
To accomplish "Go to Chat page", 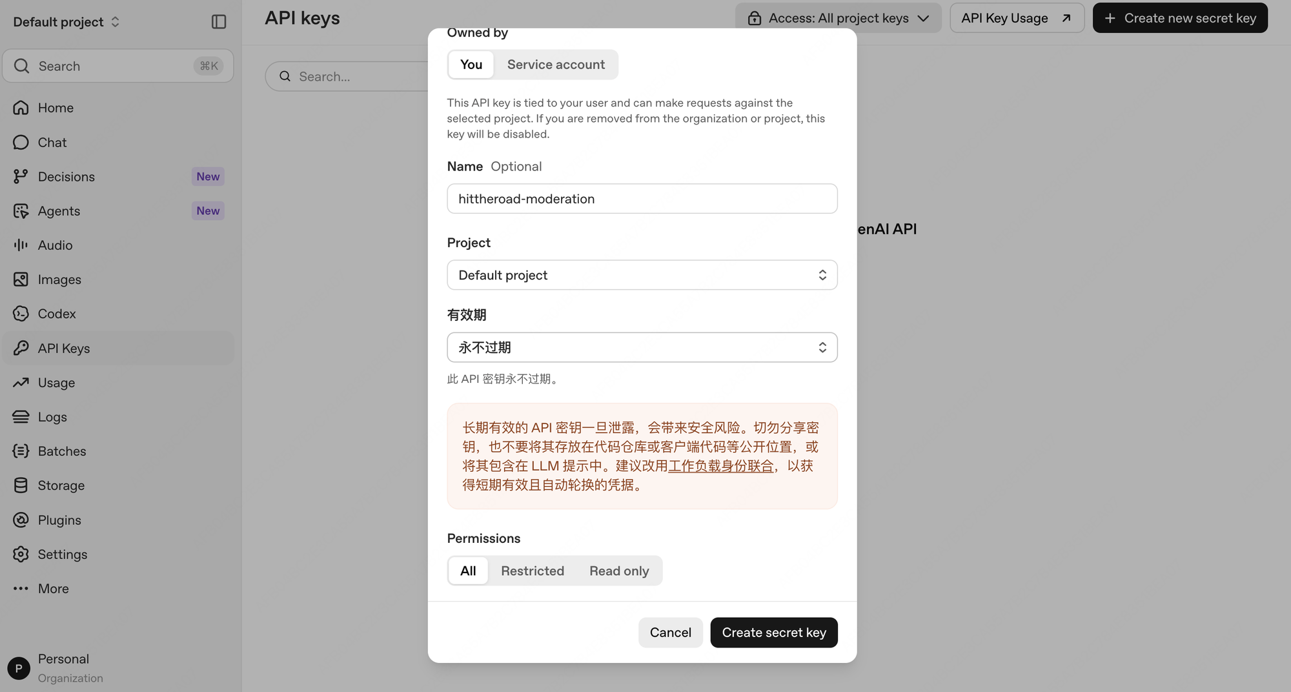I will click(118, 142).
